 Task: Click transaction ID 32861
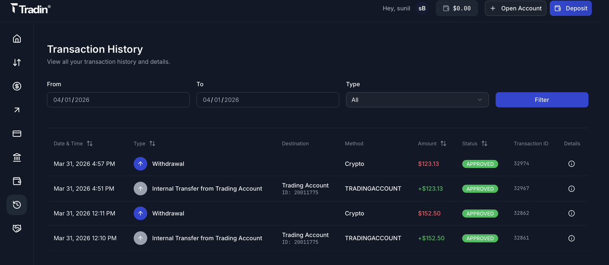tap(521, 238)
